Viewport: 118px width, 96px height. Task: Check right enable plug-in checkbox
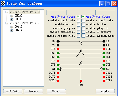click(83, 28)
